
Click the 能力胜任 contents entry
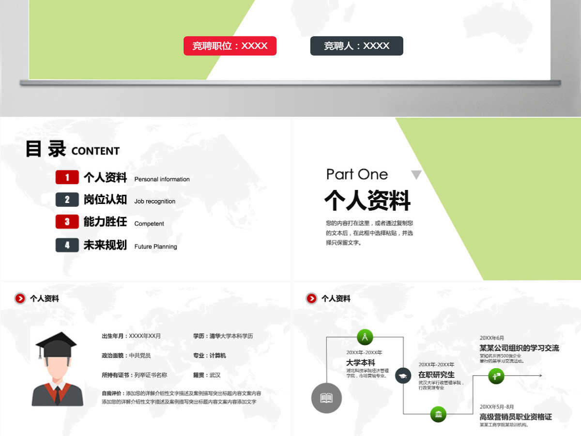[105, 222]
